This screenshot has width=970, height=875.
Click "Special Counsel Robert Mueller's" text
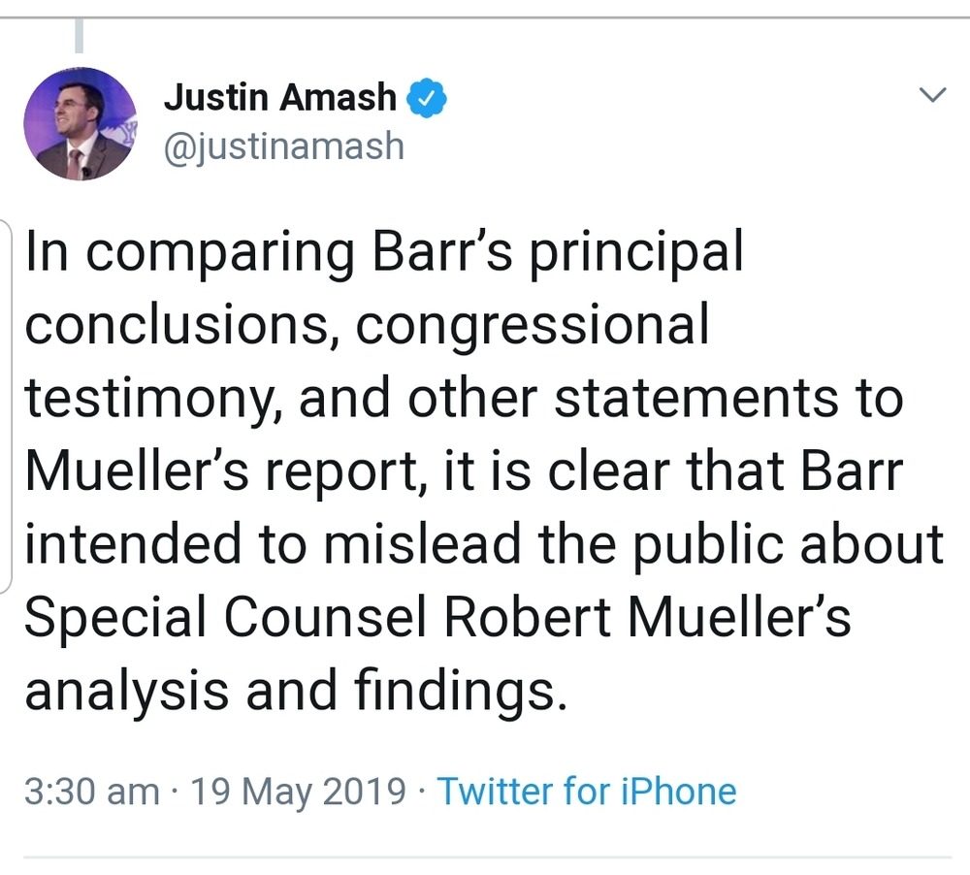click(436, 618)
